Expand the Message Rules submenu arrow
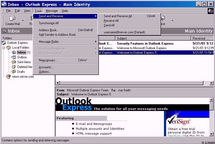 coord(96,42)
